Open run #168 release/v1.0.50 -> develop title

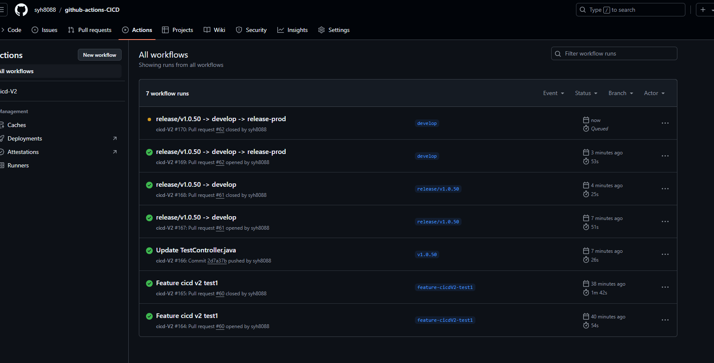(x=196, y=185)
